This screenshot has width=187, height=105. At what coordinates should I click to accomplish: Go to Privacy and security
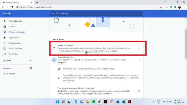[x=17, y=32]
